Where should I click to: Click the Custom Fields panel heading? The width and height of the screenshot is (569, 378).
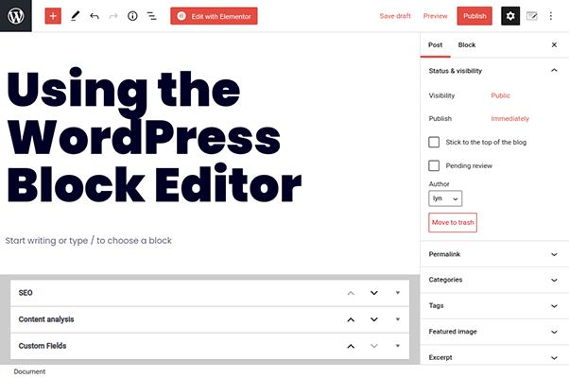click(43, 346)
